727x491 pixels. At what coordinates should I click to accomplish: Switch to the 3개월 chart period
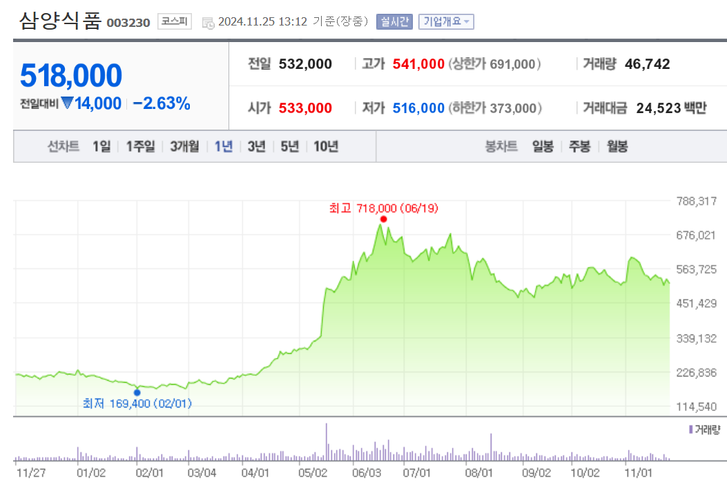click(184, 146)
